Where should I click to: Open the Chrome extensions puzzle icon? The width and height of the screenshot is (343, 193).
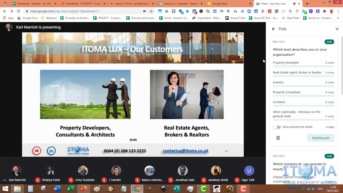pos(325,11)
